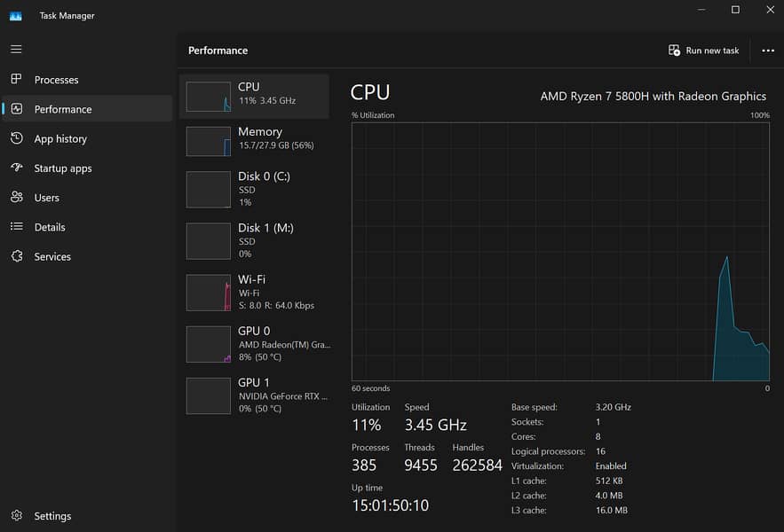Click the Task Manager app icon
This screenshot has height=532, width=784.
click(15, 15)
